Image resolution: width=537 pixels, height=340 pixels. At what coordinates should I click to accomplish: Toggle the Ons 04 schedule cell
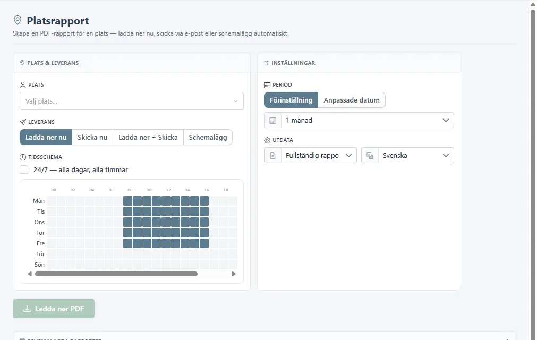[x=89, y=222]
